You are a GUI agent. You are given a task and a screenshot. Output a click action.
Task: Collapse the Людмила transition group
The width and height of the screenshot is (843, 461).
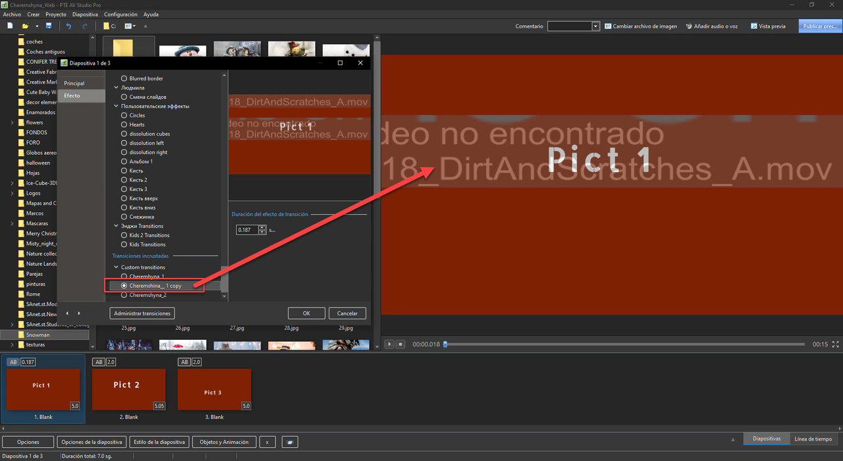pyautogui.click(x=116, y=88)
